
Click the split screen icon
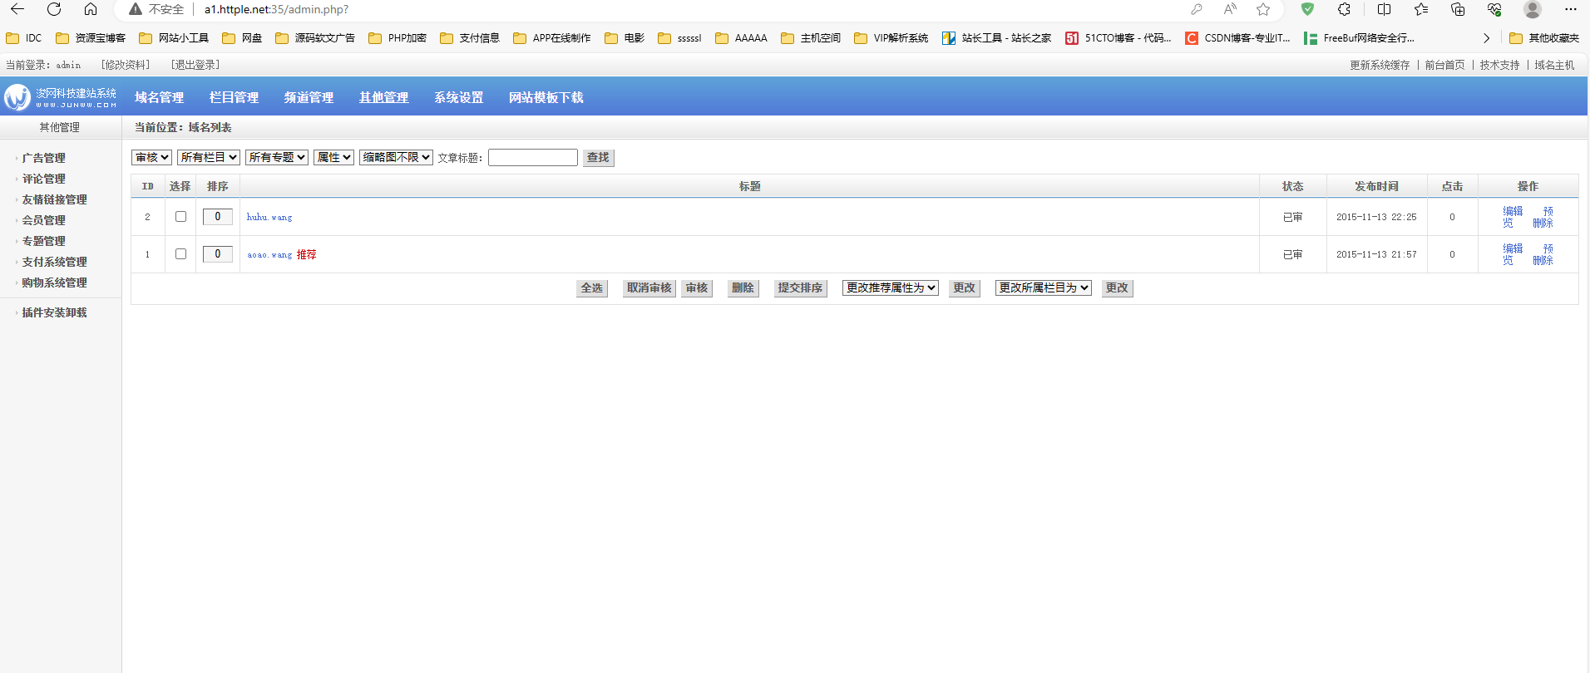click(x=1384, y=9)
